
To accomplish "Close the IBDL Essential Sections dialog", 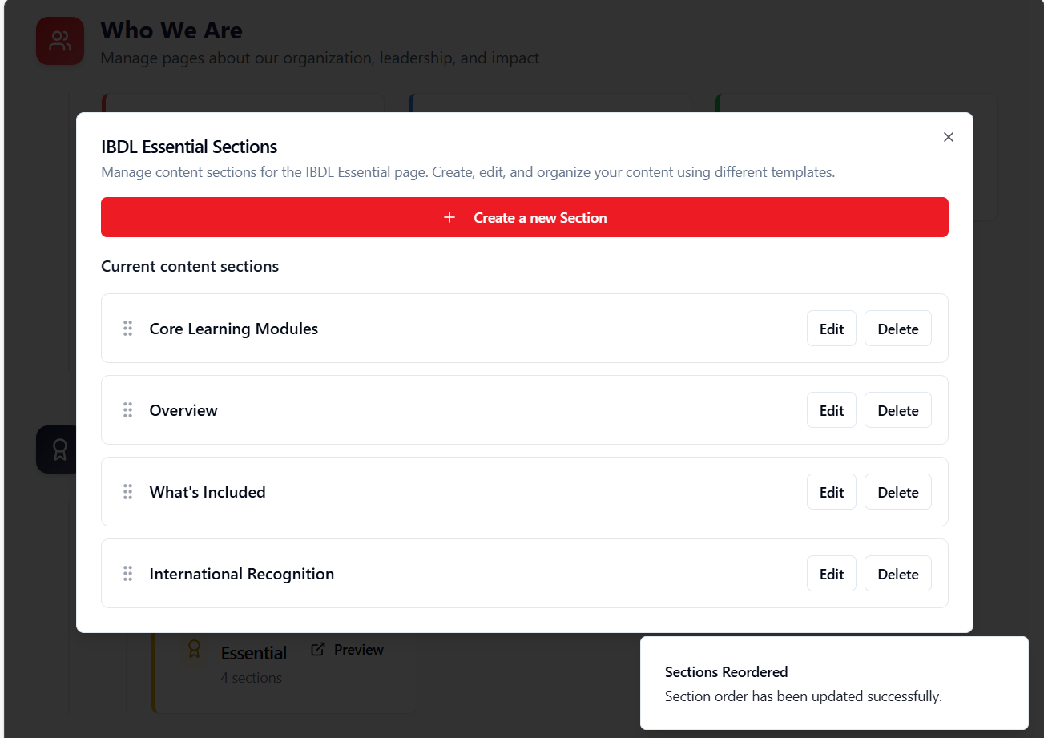I will 949,137.
